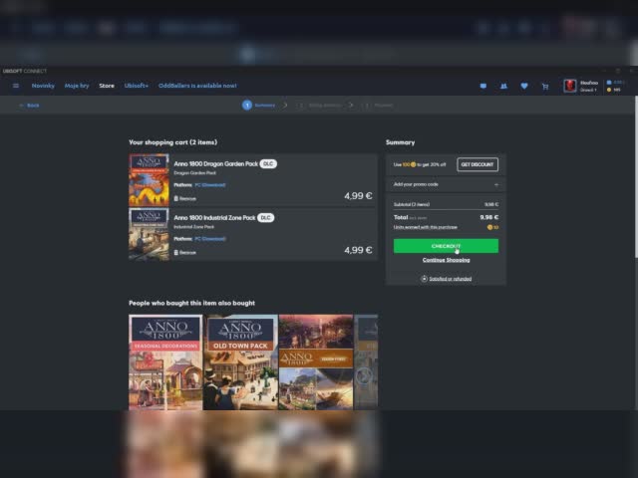Screen dimensions: 638x478
Task: Click the page vertical scrollbar
Action: click(636, 179)
